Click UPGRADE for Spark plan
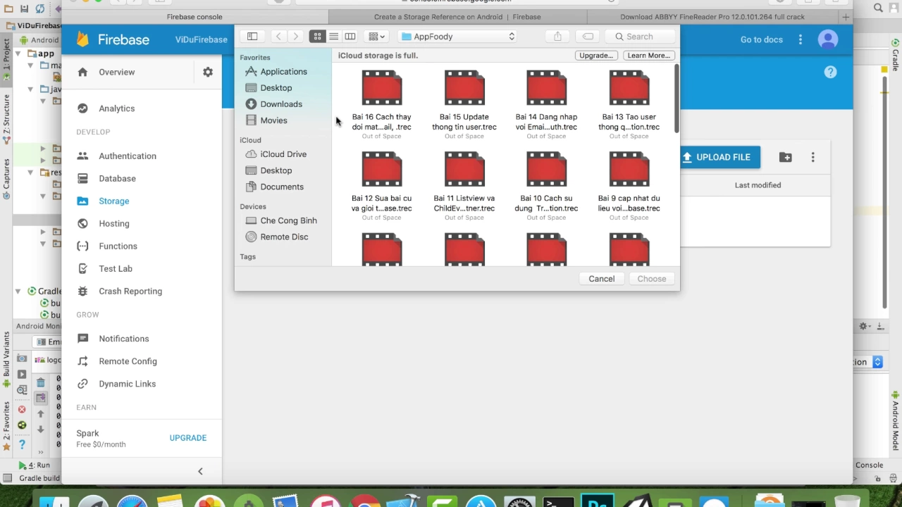 click(188, 438)
